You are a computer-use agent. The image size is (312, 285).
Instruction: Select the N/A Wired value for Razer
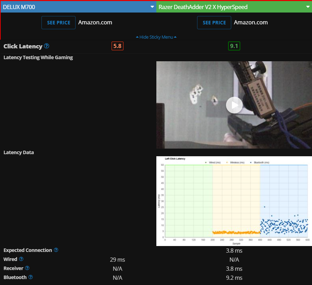pos(234,260)
